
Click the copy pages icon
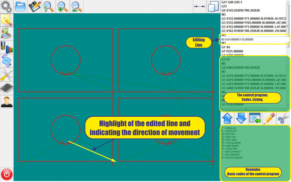(213, 6)
